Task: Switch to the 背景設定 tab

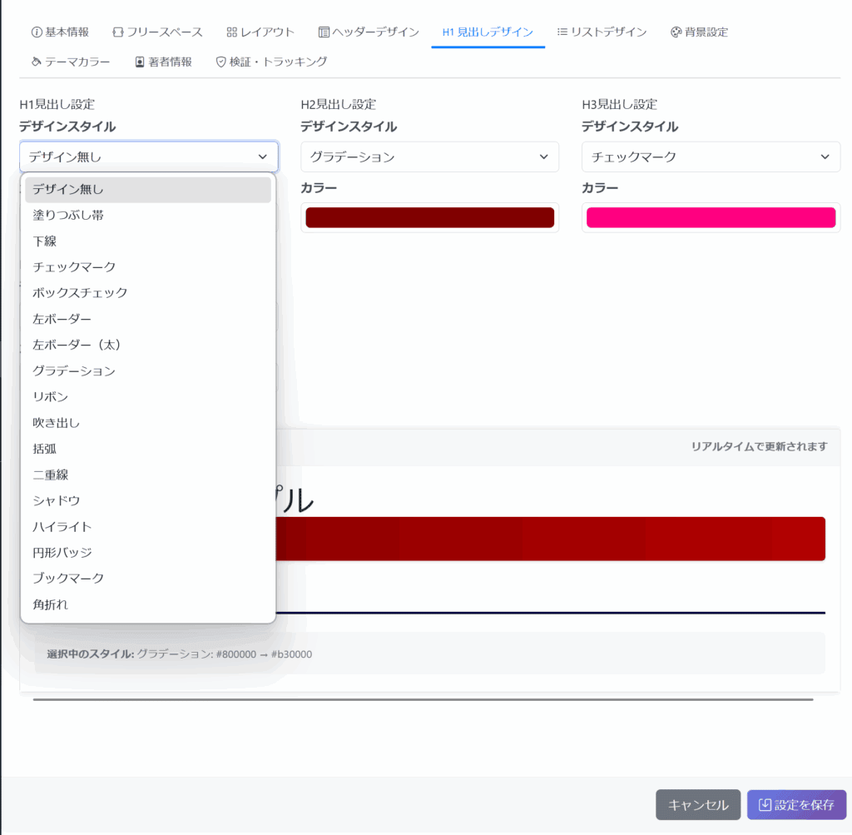Action: coord(699,32)
